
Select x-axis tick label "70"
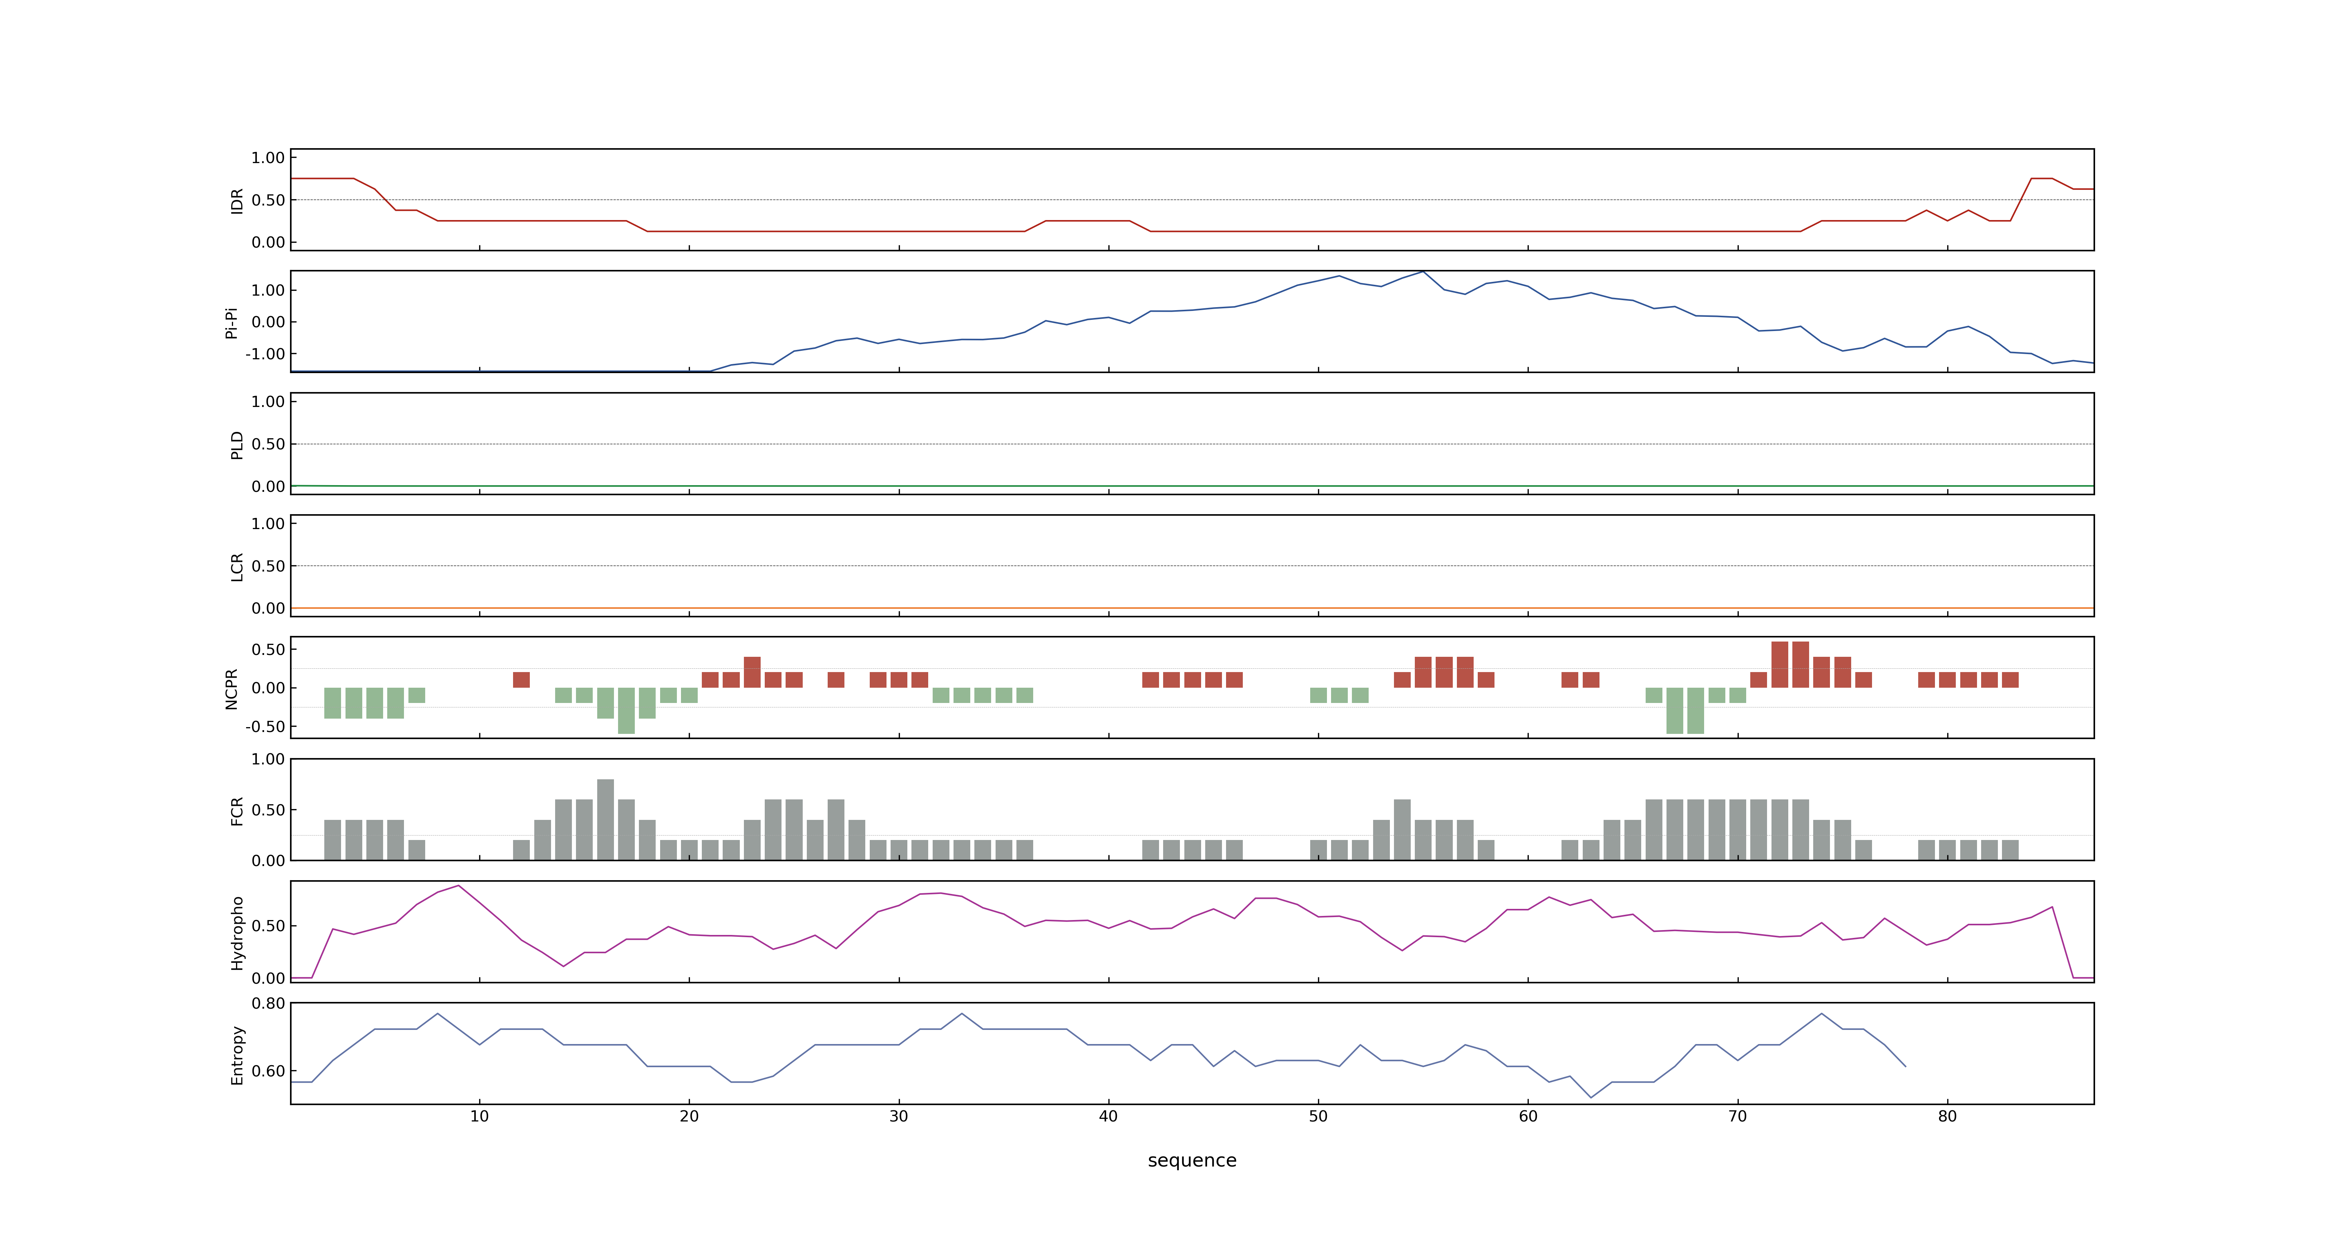point(1737,1116)
